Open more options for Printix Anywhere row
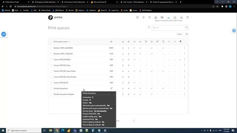The width and height of the screenshot is (237, 133). click(x=184, y=88)
